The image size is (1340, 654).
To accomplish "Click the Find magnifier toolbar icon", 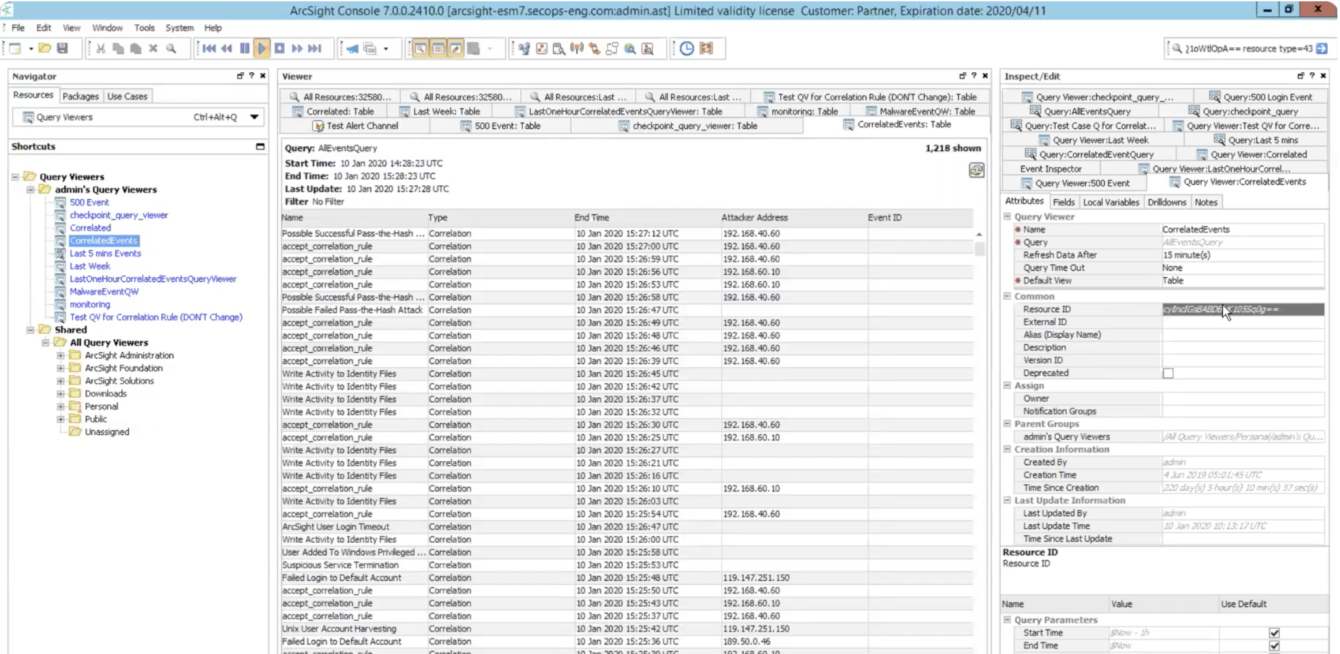I will (171, 48).
